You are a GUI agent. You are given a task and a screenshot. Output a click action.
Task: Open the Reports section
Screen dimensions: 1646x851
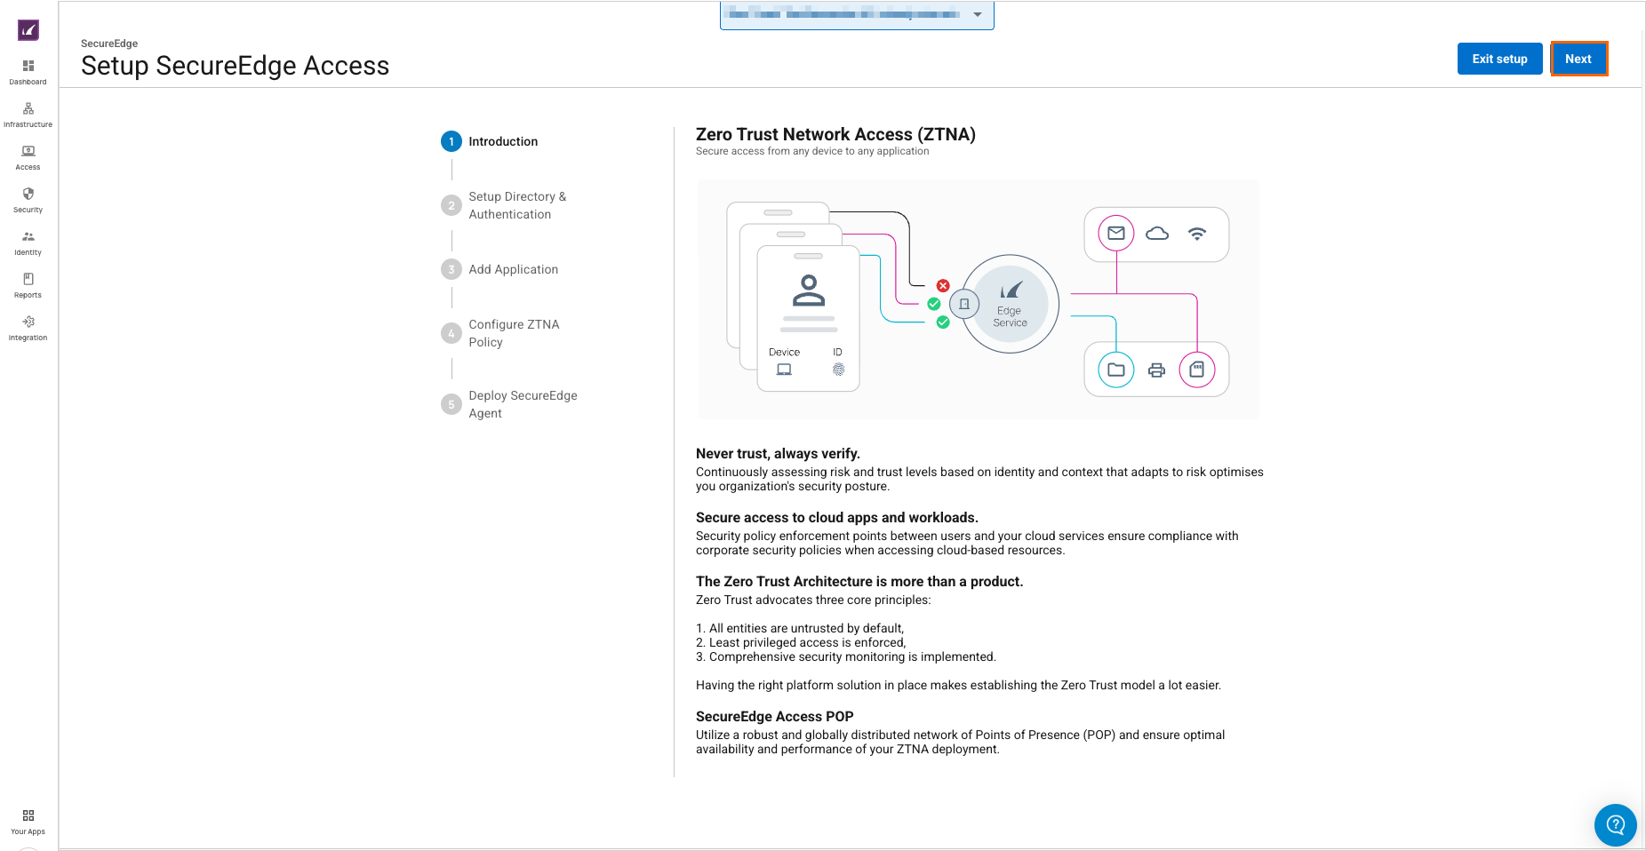[28, 285]
